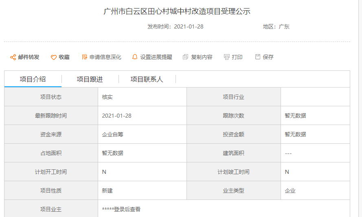The width and height of the screenshot is (362, 217).
Task: Click the 最新跟踪时间 date value in the table
Action: coord(116,116)
